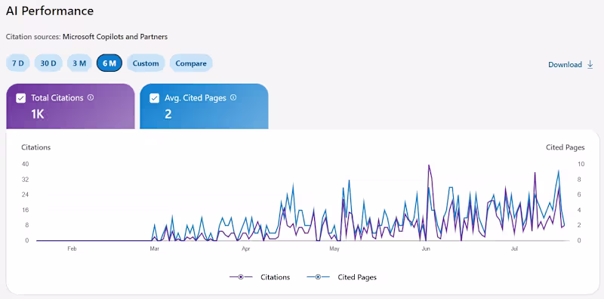Image resolution: width=604 pixels, height=299 pixels.
Task: Click the Download link
Action: tap(565, 65)
